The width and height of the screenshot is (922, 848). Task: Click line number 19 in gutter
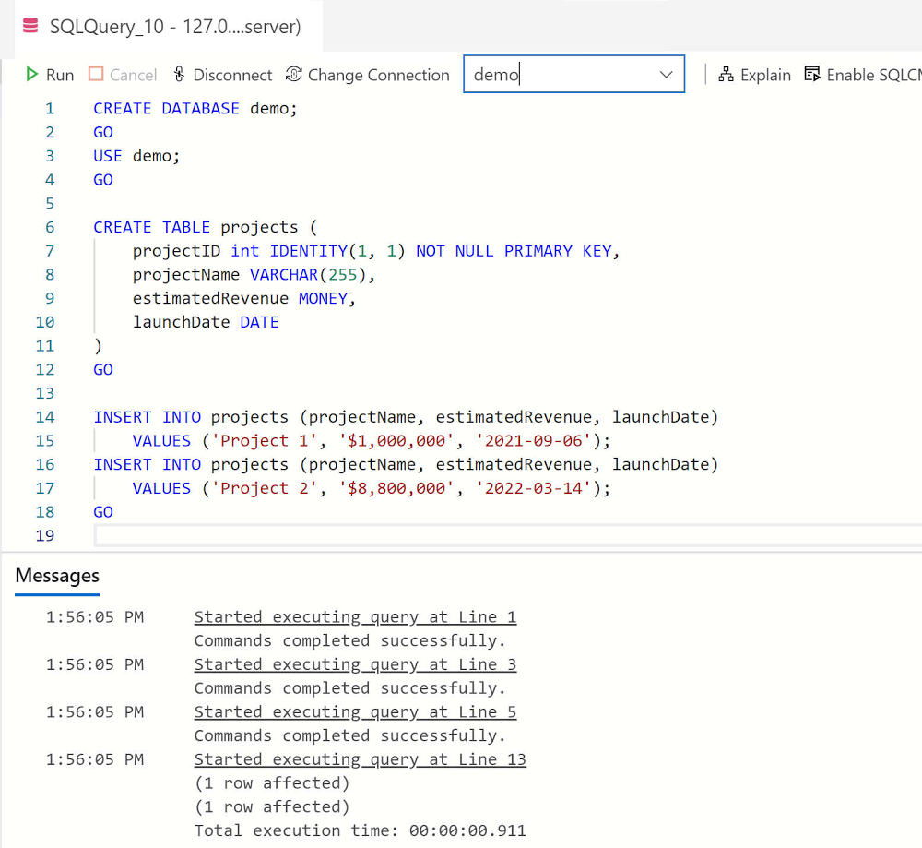pyautogui.click(x=45, y=536)
